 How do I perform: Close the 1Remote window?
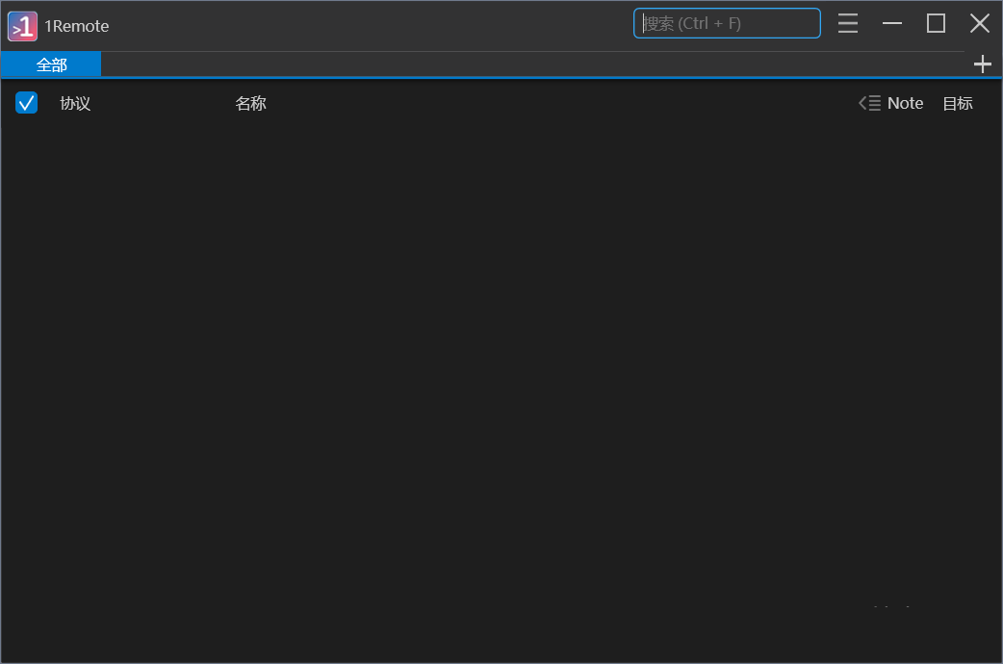979,23
